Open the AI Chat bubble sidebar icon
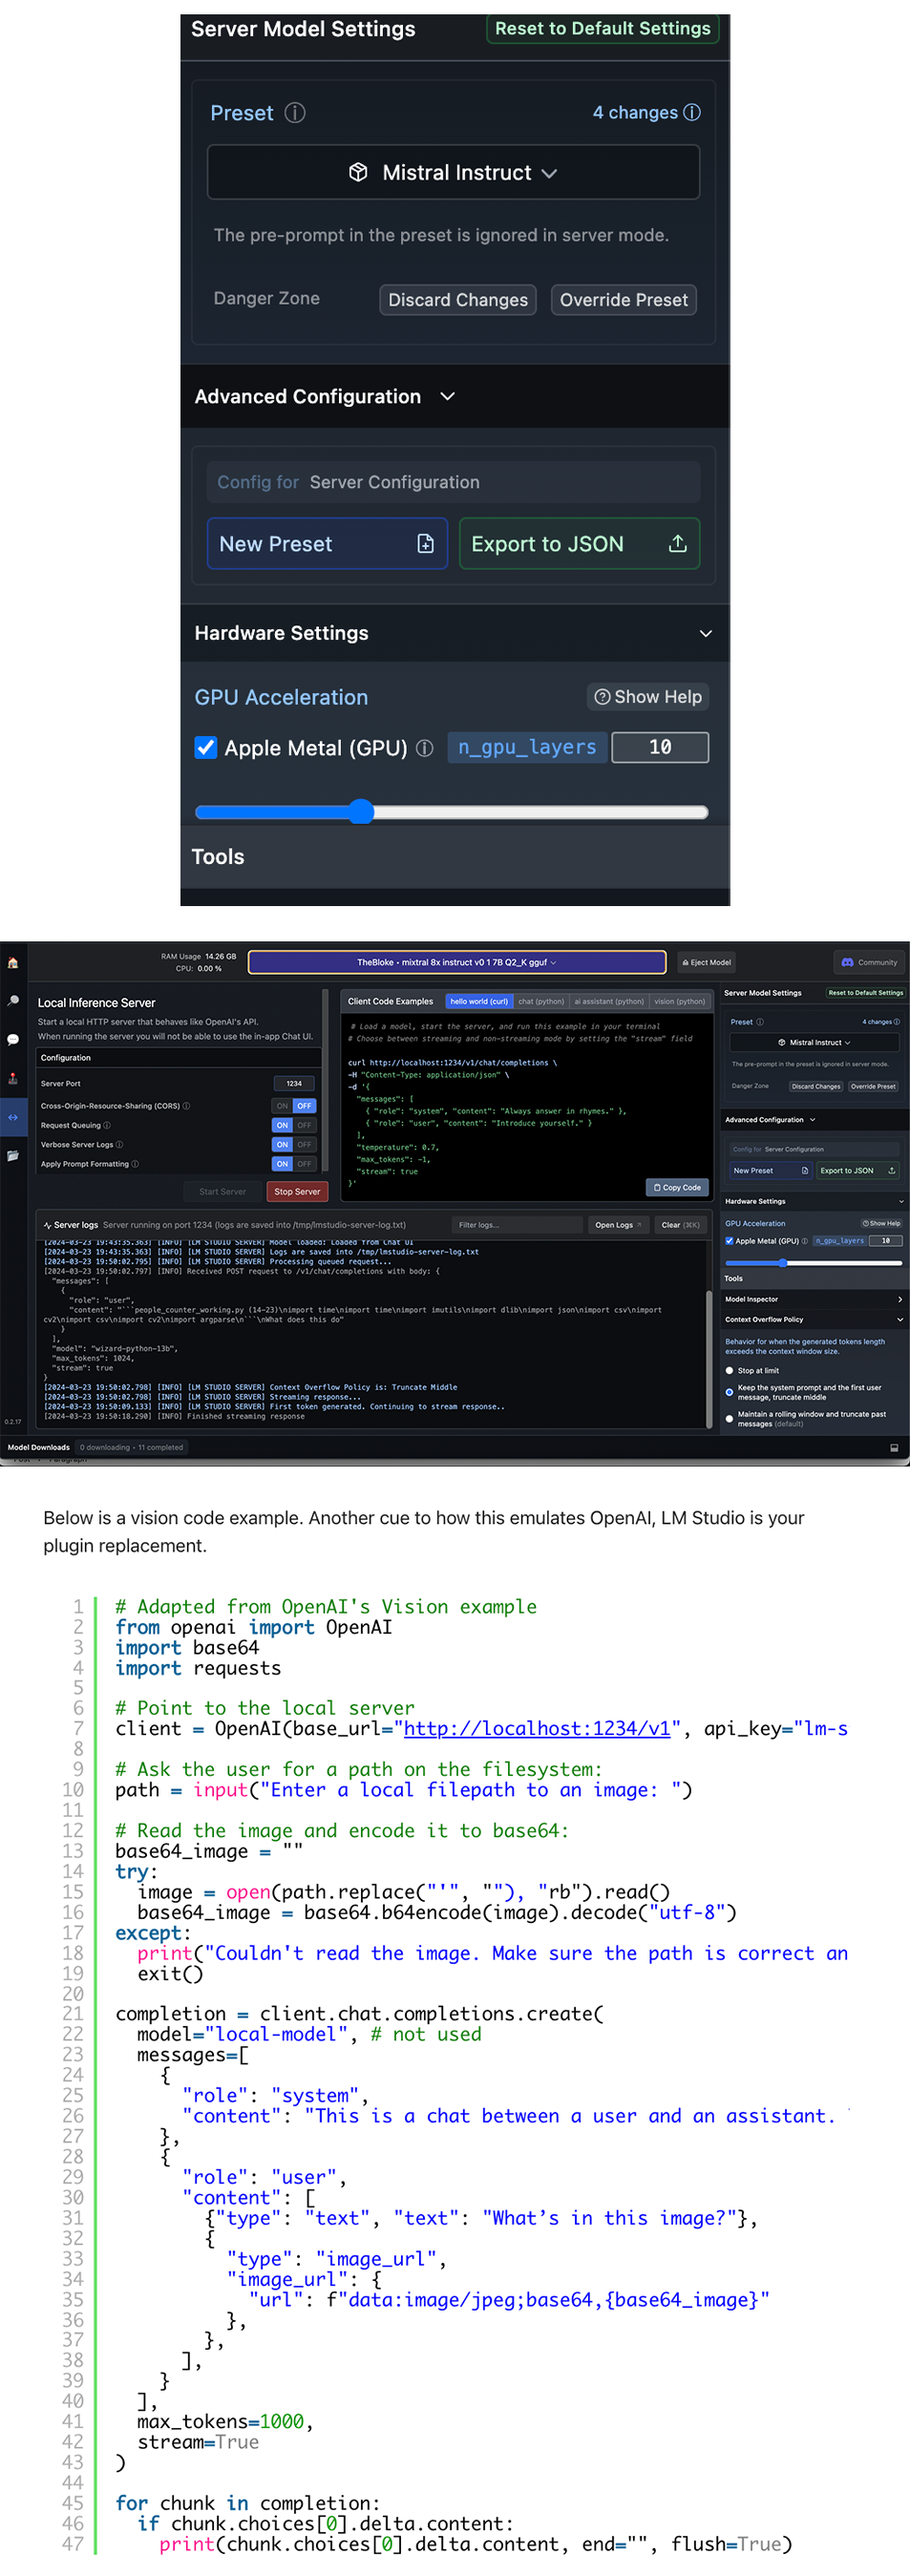 pos(13,1039)
